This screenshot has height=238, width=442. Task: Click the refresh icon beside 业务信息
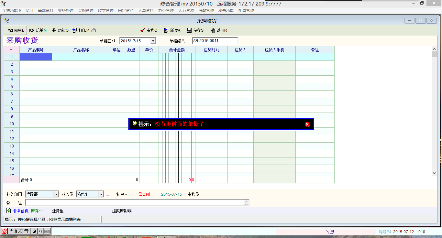point(9,211)
